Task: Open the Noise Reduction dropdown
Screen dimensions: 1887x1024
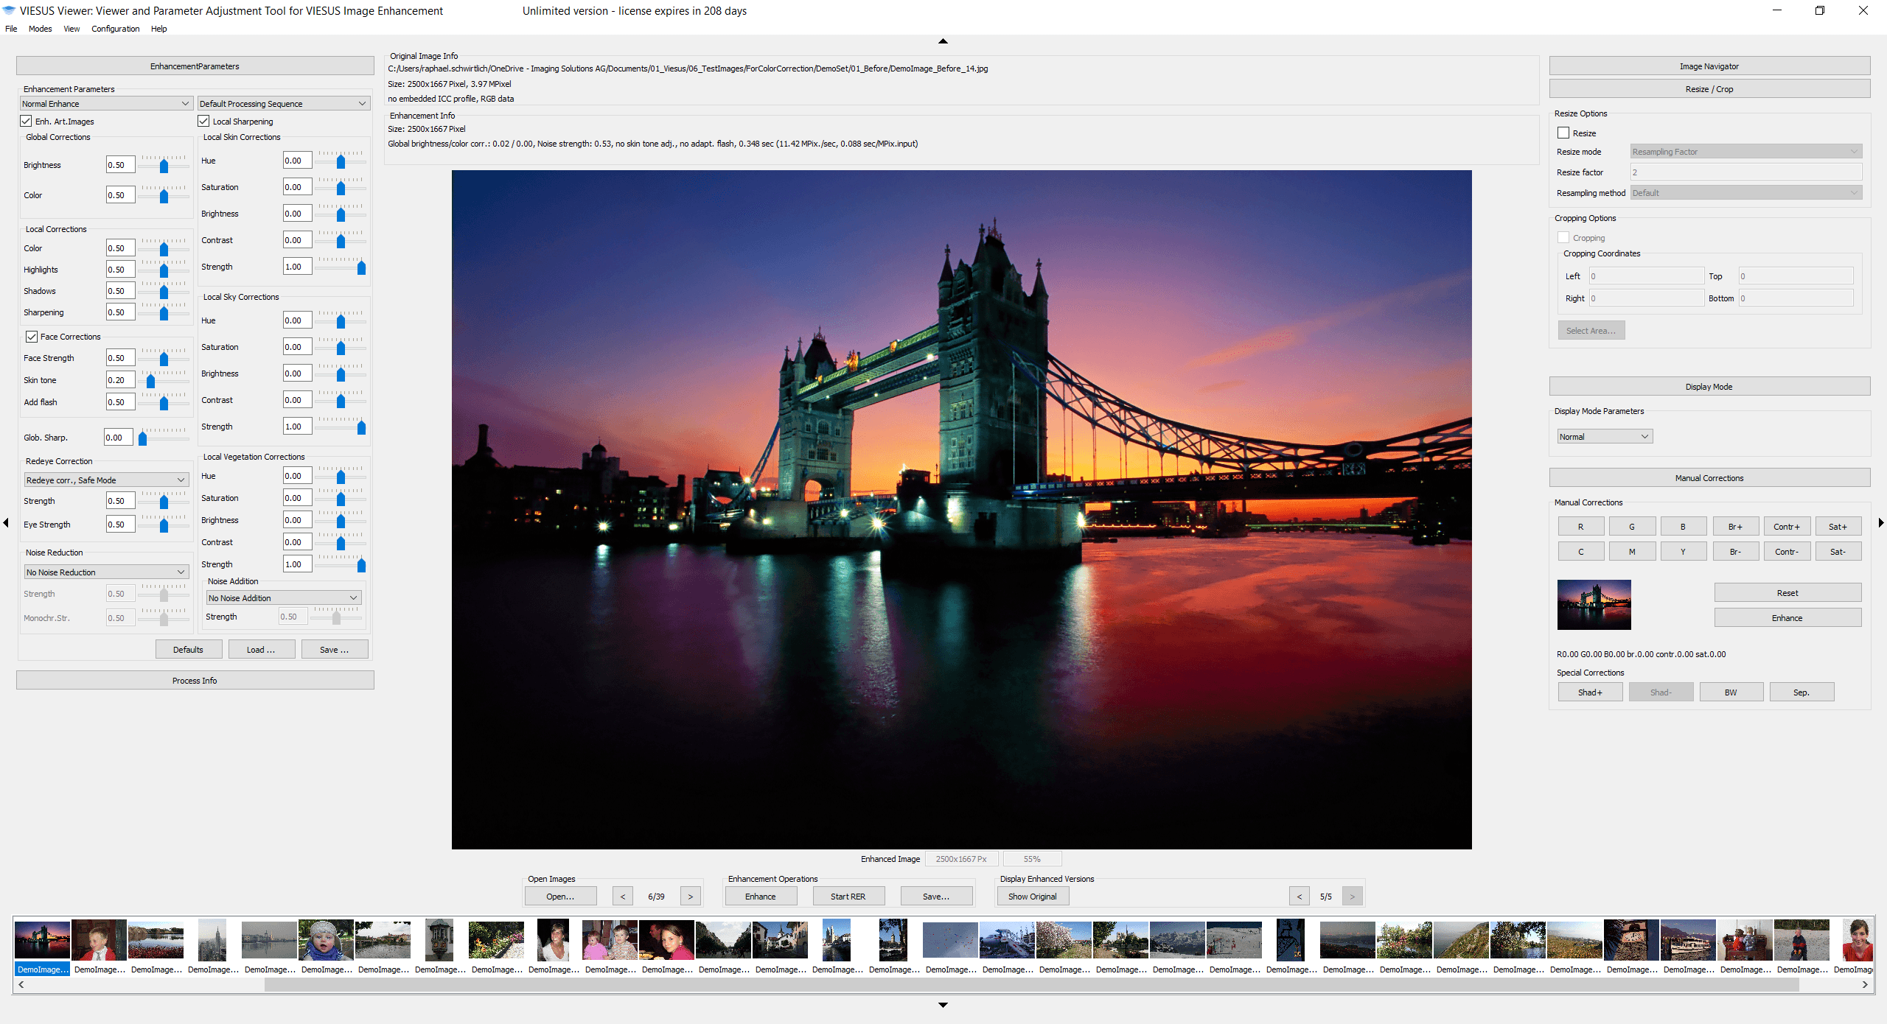Action: click(105, 572)
